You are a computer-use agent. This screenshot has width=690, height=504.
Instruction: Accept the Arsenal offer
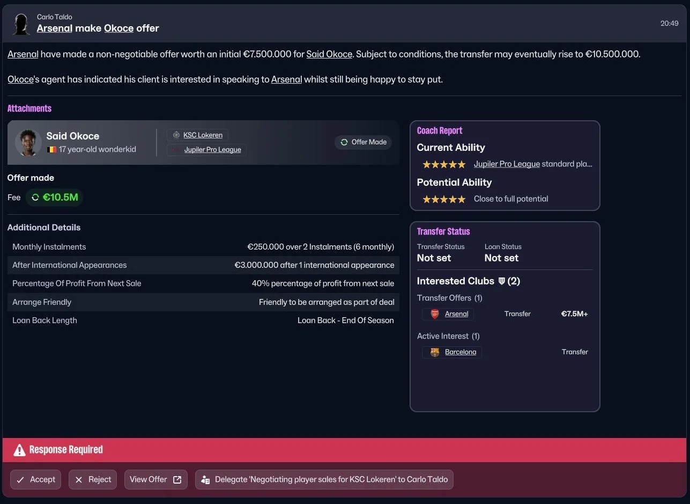coord(36,479)
